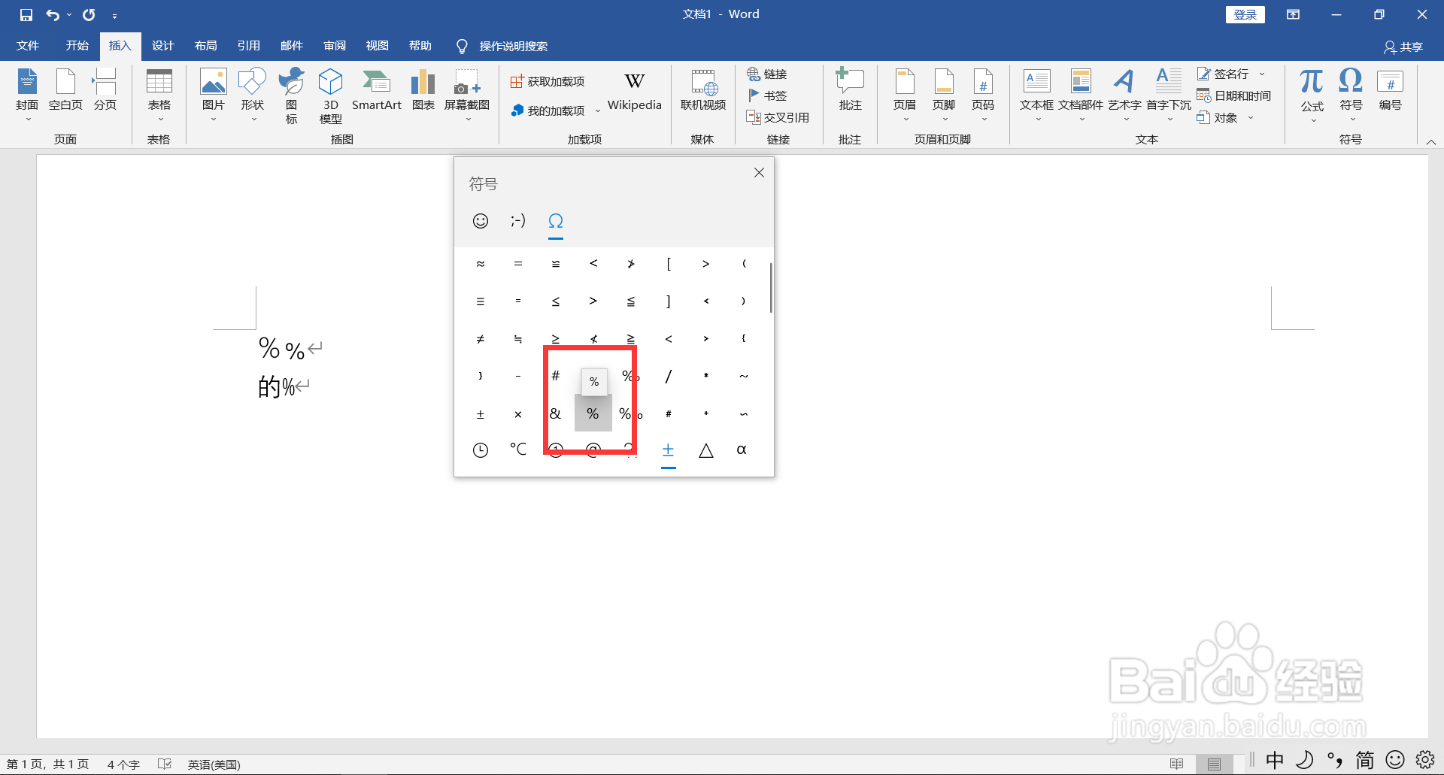The height and width of the screenshot is (775, 1444).
Task: Click the Save icon in title bar
Action: coord(26,14)
